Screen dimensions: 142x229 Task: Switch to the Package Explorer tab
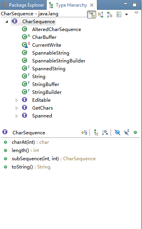(24, 5)
